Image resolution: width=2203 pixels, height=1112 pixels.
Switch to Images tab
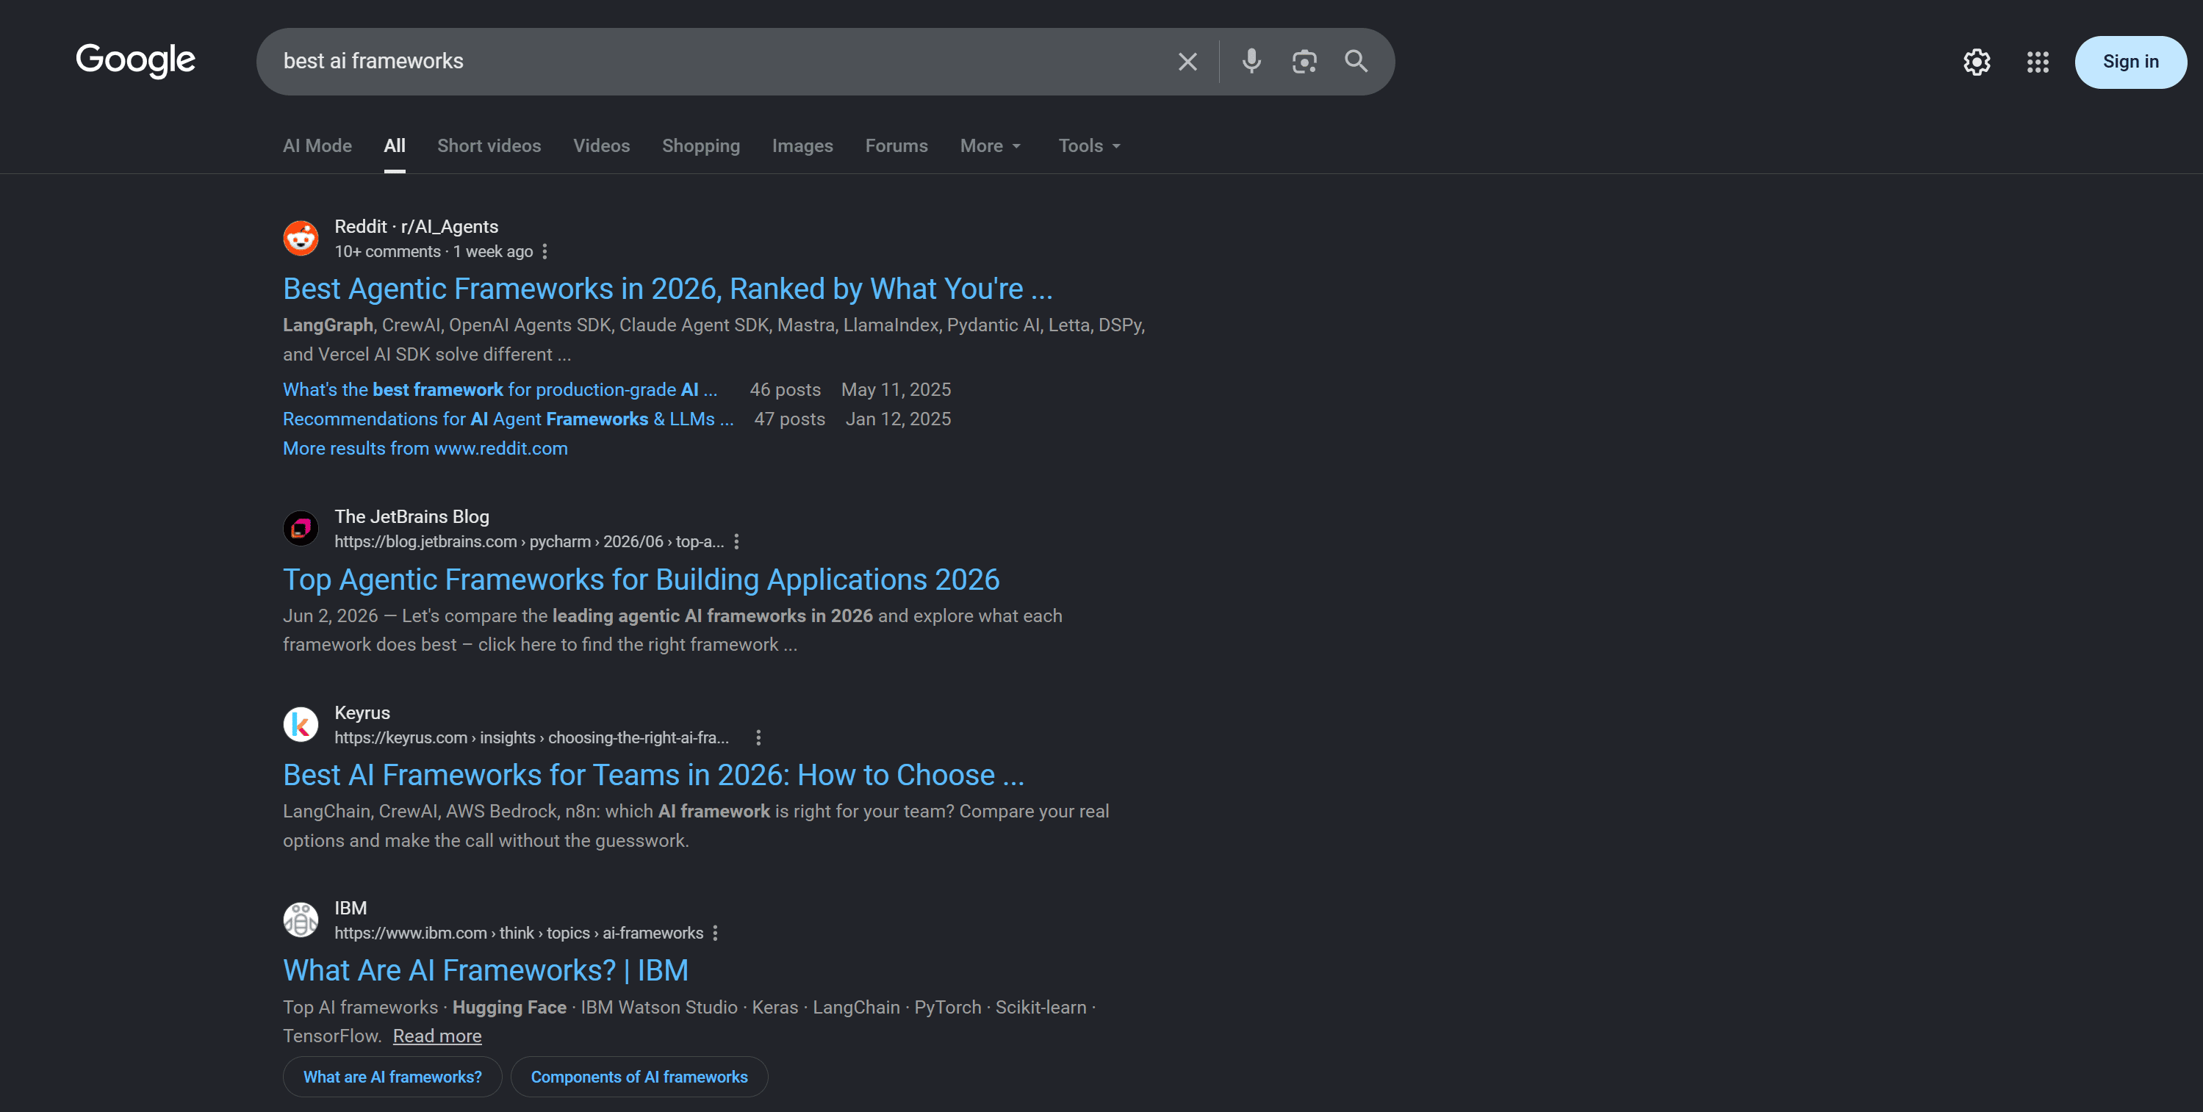[x=802, y=145]
